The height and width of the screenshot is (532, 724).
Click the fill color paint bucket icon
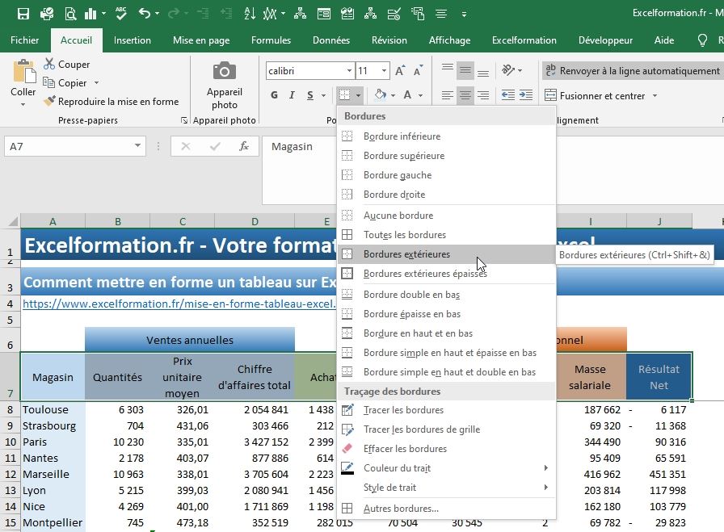pos(380,95)
